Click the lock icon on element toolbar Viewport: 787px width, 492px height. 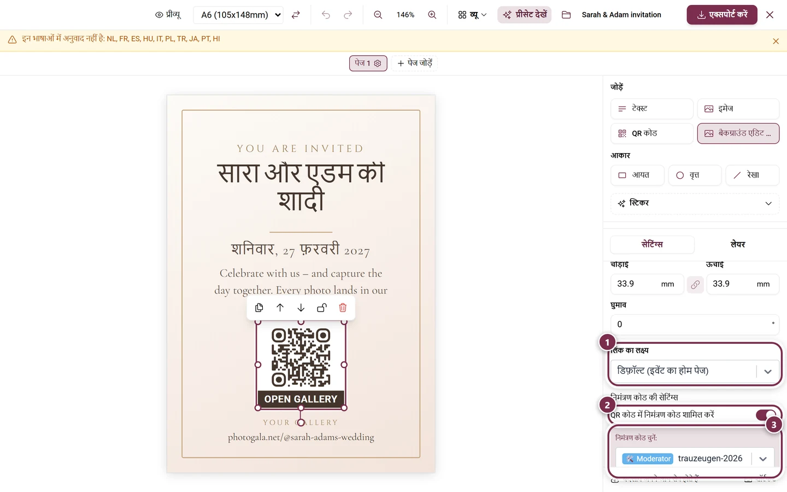click(x=322, y=308)
